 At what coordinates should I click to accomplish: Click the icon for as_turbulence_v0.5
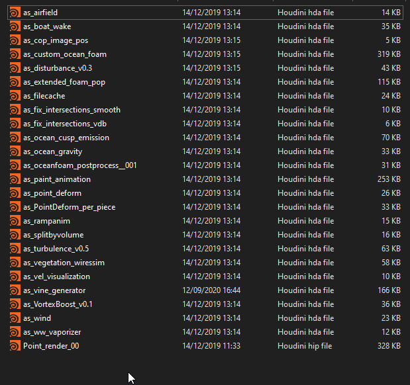coord(15,249)
